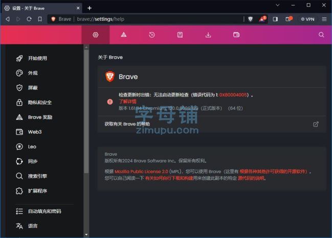Open the 源代码的说明 link
332x238 pixels.
(251, 178)
